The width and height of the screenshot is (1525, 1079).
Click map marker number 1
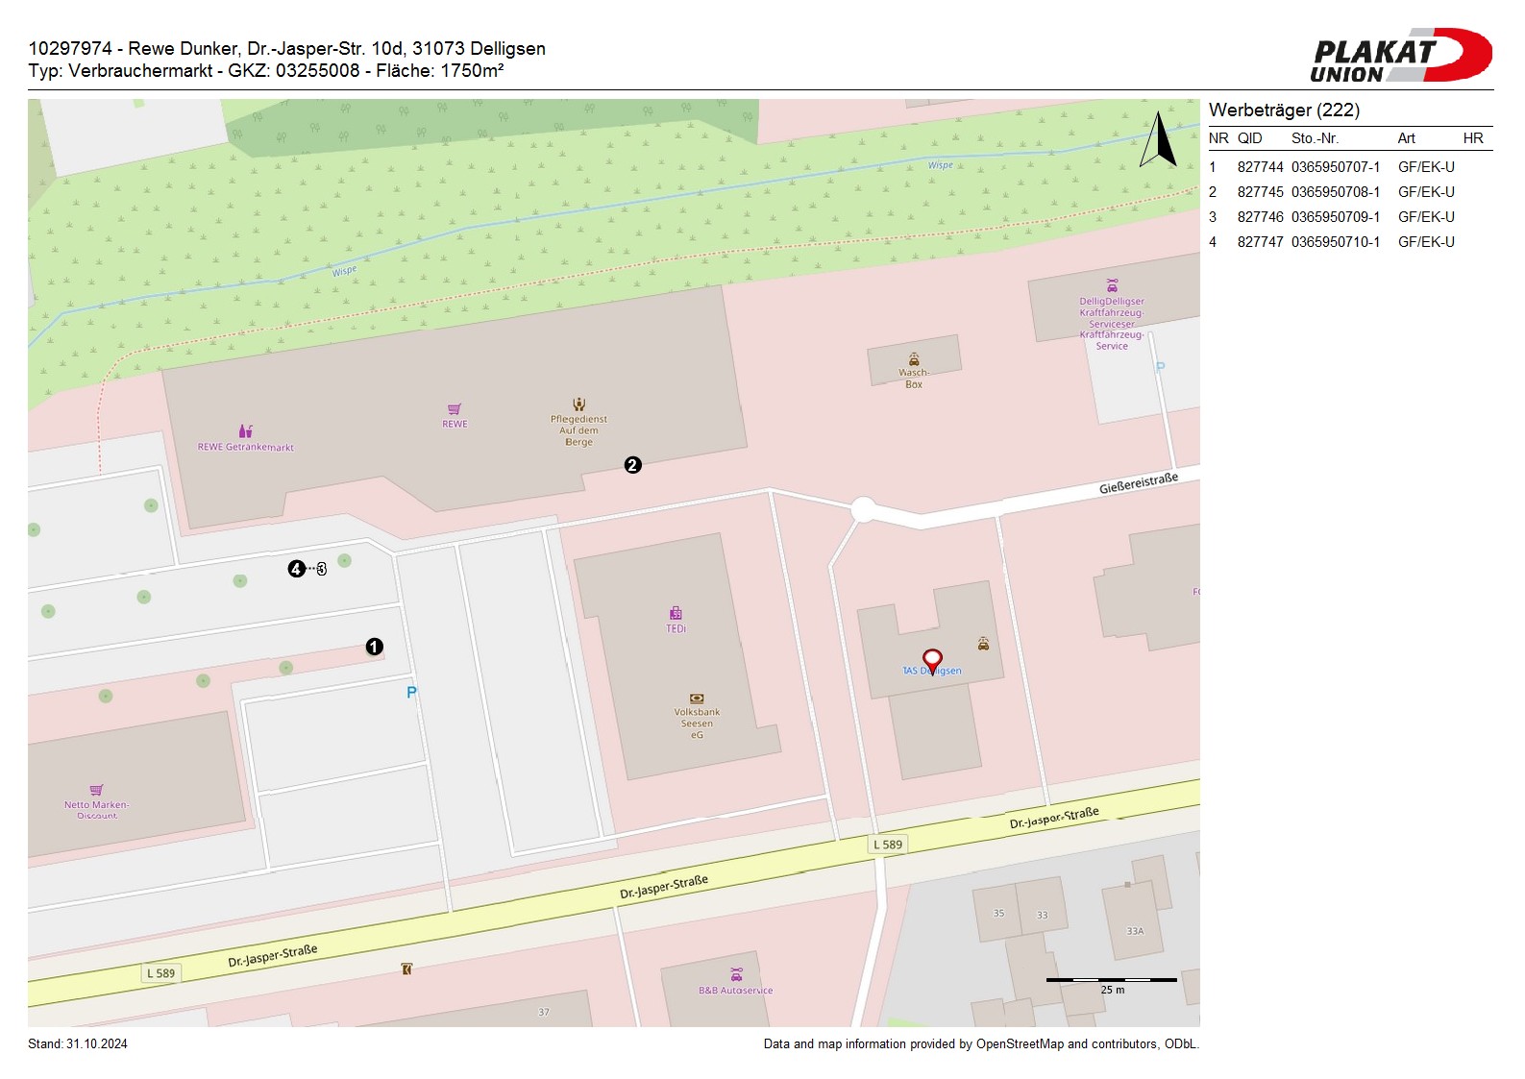point(375,648)
